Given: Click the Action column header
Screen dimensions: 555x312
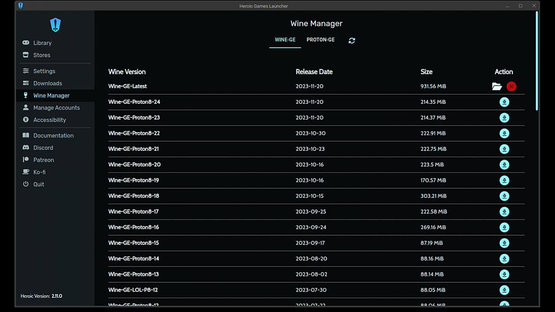Looking at the screenshot, I should click(x=504, y=72).
